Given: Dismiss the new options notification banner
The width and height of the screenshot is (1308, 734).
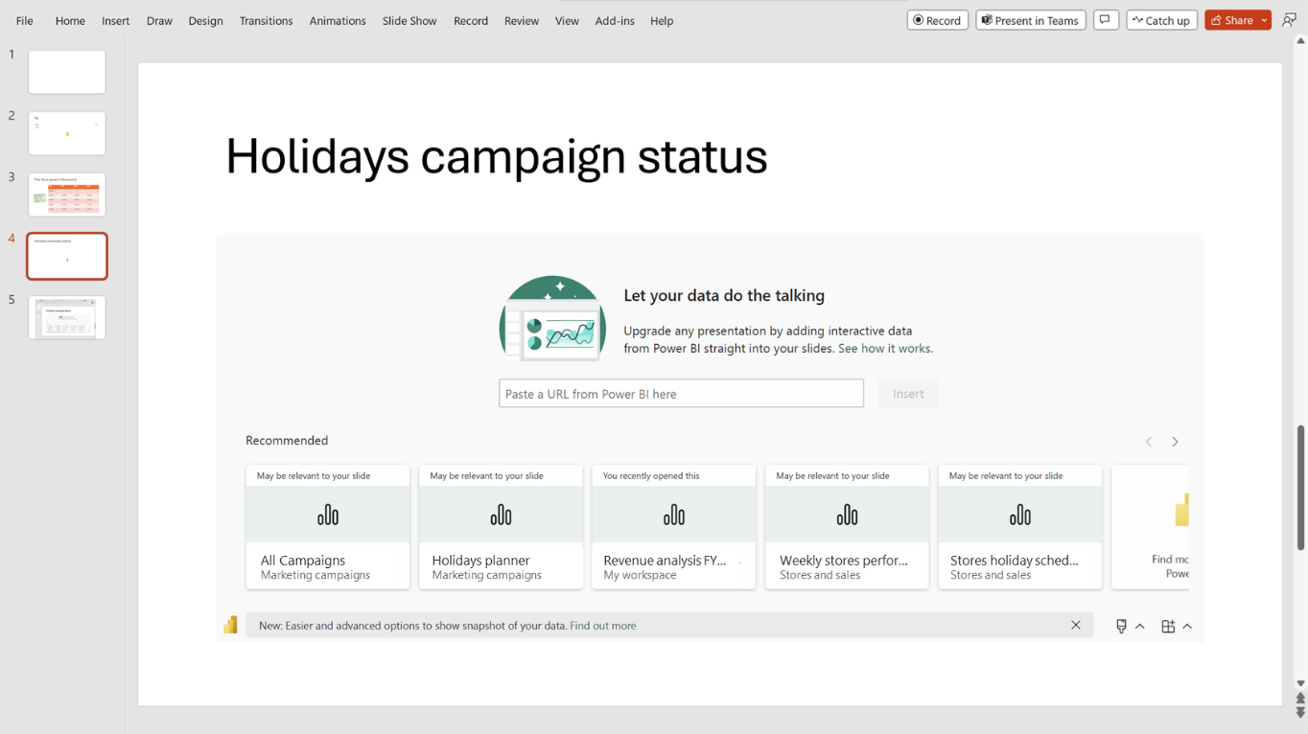Looking at the screenshot, I should click(1076, 625).
